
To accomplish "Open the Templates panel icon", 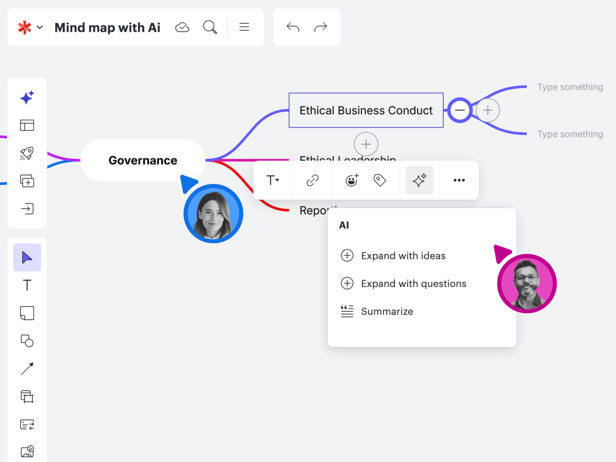I will [x=27, y=125].
